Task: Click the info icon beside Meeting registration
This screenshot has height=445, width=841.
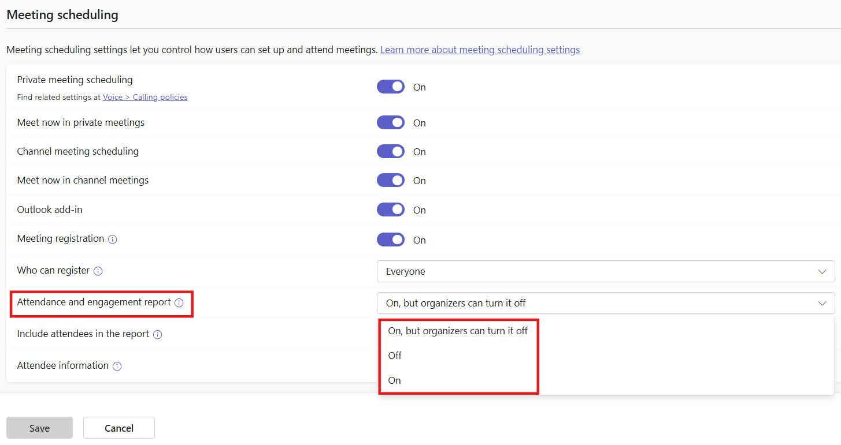Action: click(x=113, y=239)
